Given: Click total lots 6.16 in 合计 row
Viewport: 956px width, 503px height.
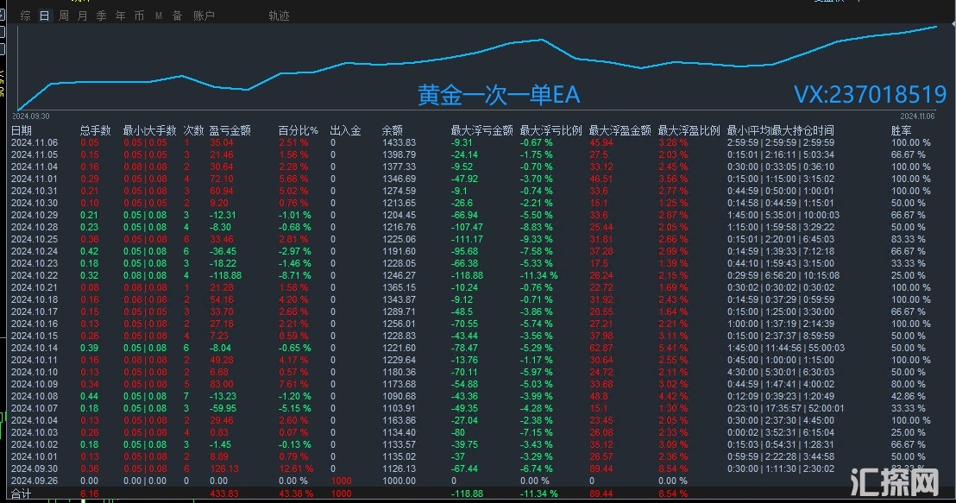Looking at the screenshot, I should pyautogui.click(x=89, y=494).
